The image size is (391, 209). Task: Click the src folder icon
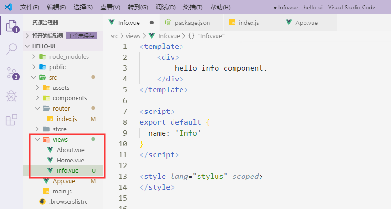pyautogui.click(x=43, y=78)
